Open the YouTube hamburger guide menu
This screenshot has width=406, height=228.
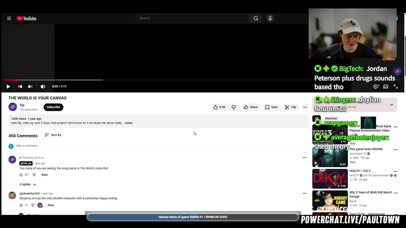pos(9,18)
